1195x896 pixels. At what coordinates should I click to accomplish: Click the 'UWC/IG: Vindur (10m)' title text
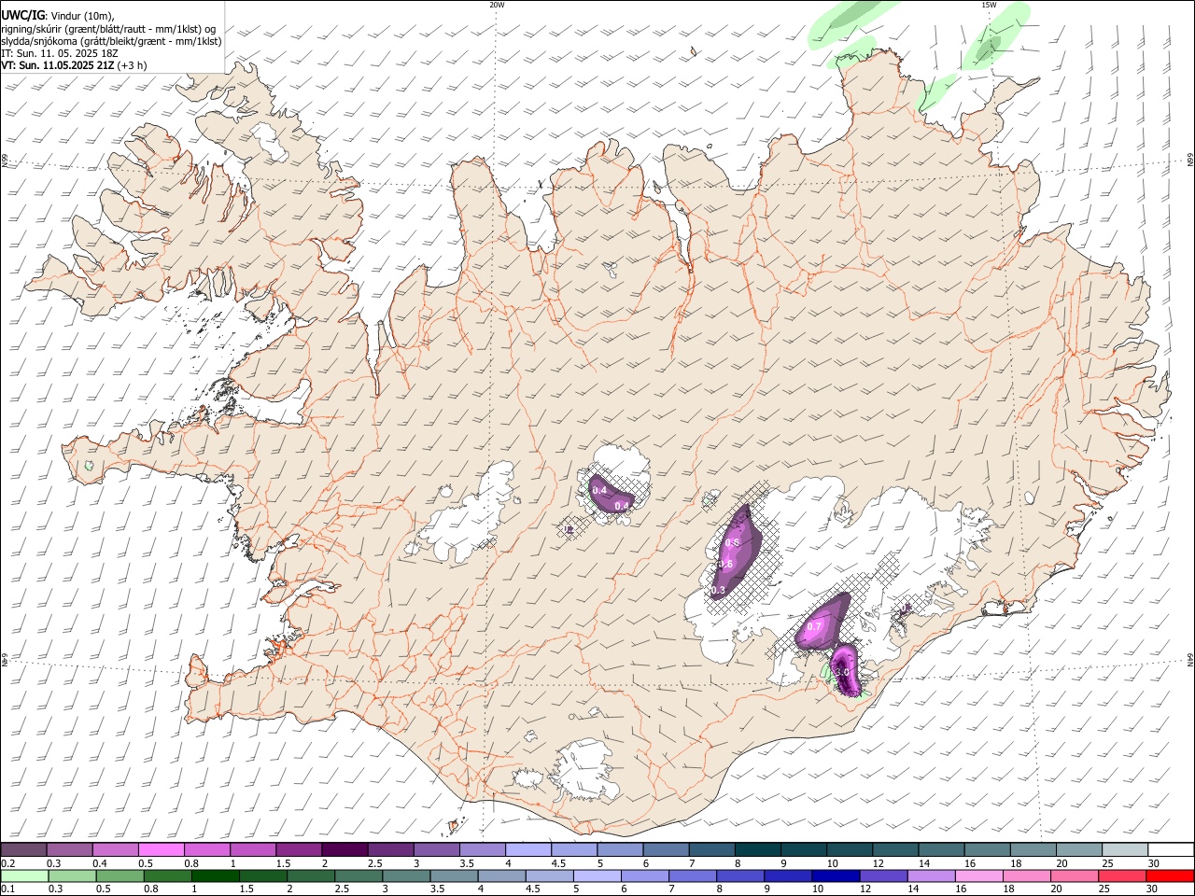point(57,16)
